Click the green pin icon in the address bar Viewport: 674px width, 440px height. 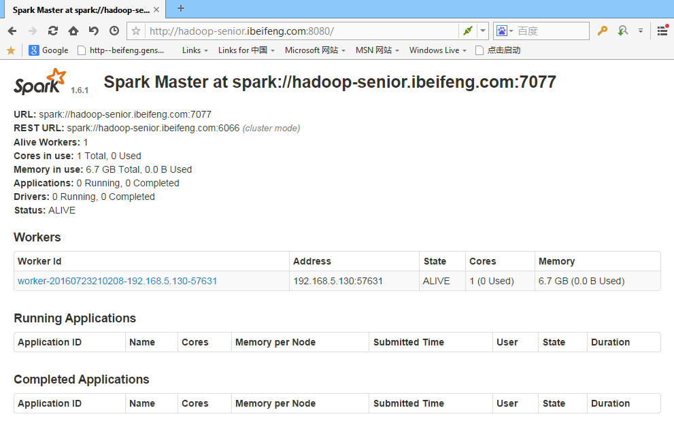click(468, 31)
